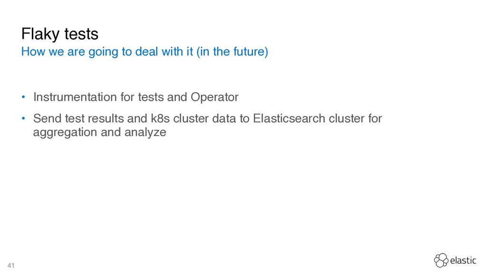Image resolution: width=487 pixels, height=274 pixels.
Task: Click the blue bullet before Send test results
Action: (23, 118)
